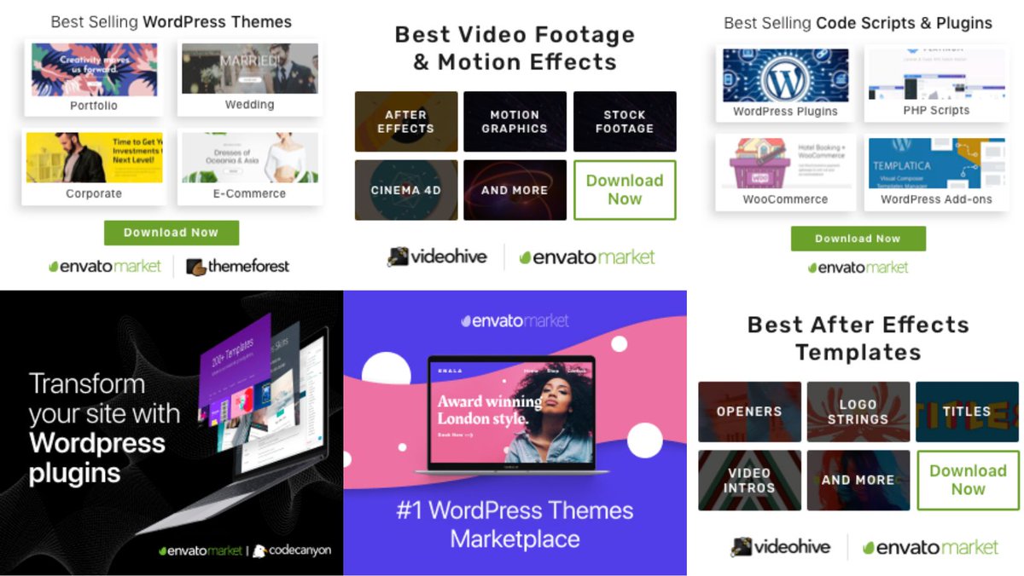1024x576 pixels.
Task: Click the Award winning London style laptop
Action: click(x=512, y=415)
